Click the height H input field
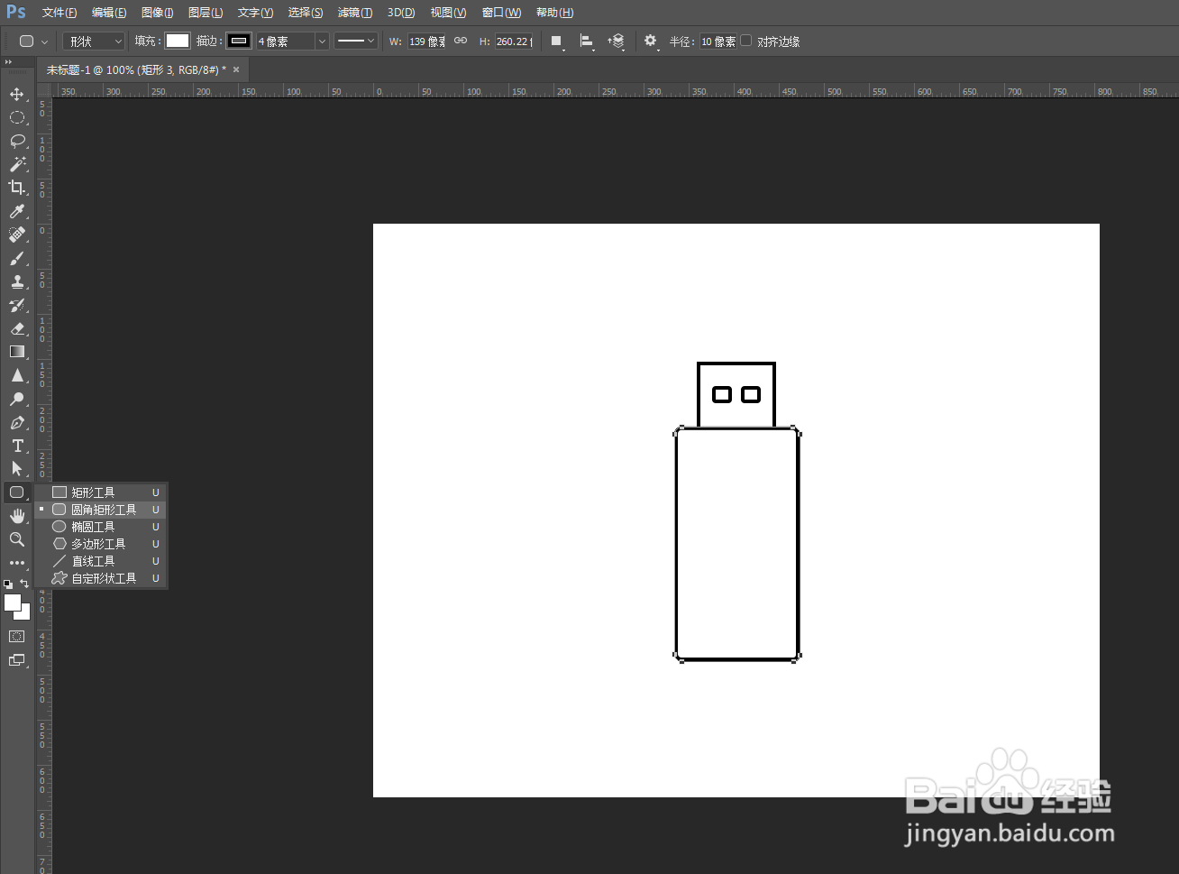The image size is (1179, 874). [x=515, y=41]
